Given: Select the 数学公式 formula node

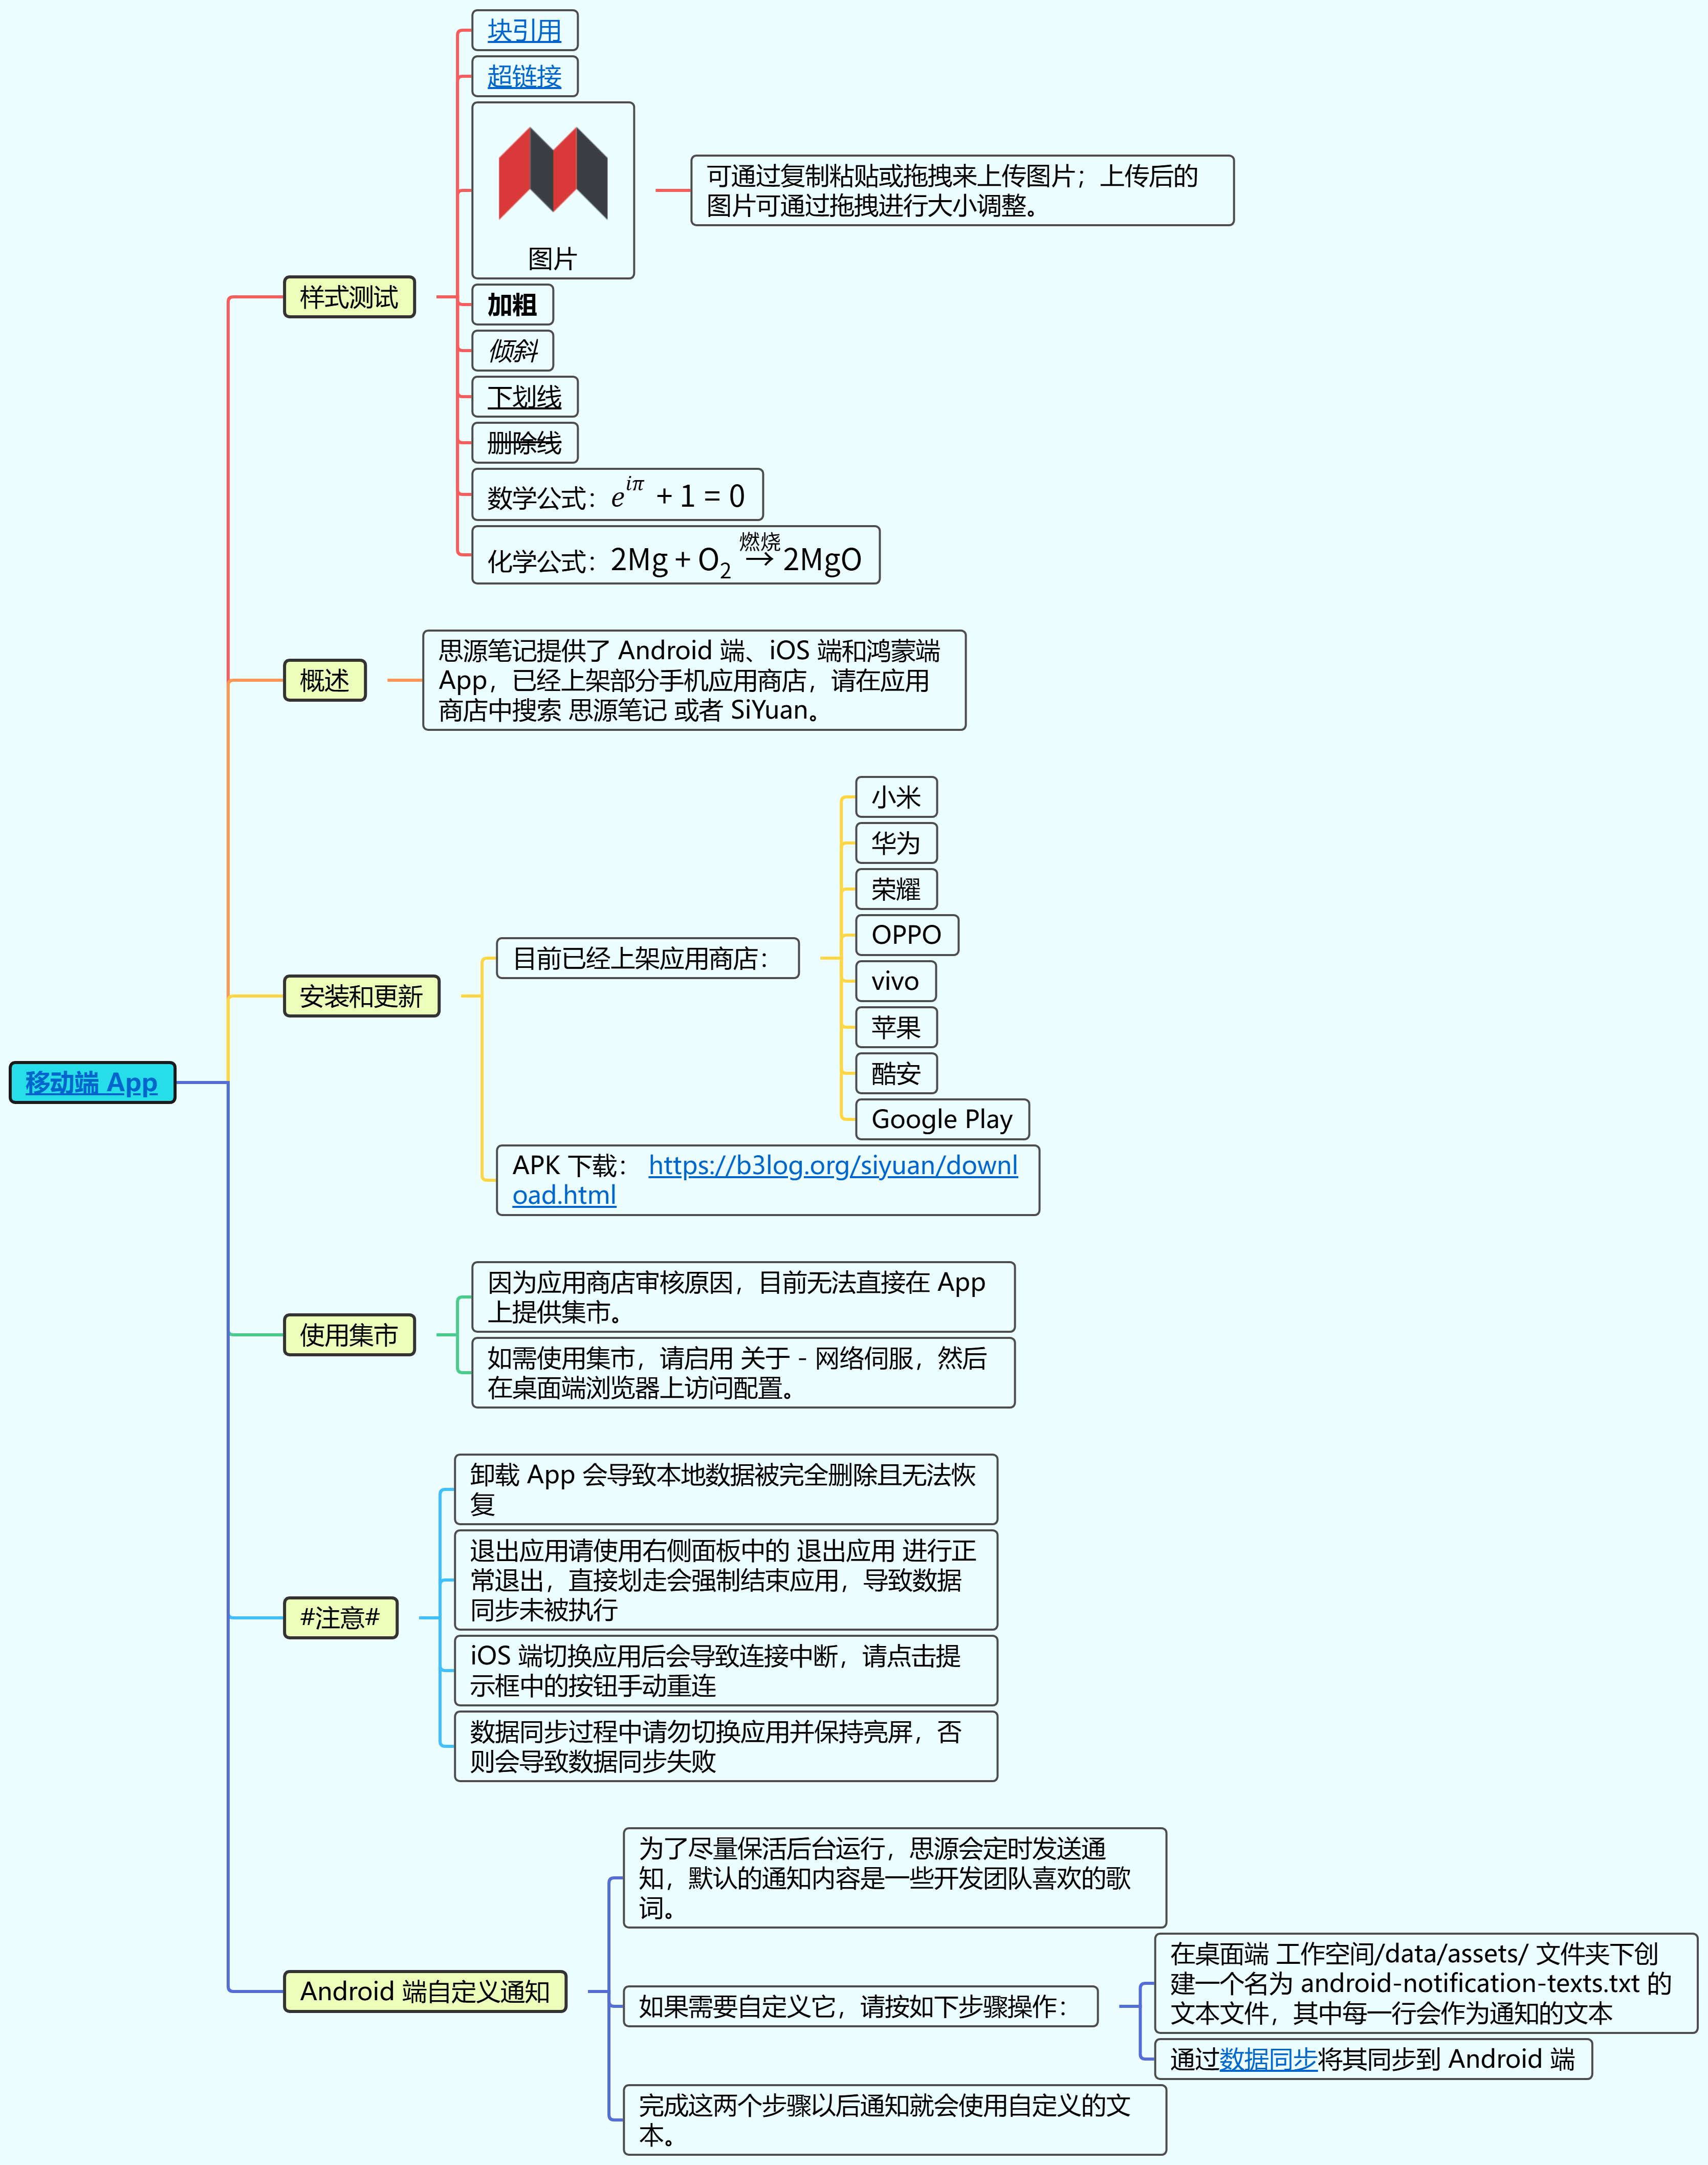Looking at the screenshot, I should [616, 496].
